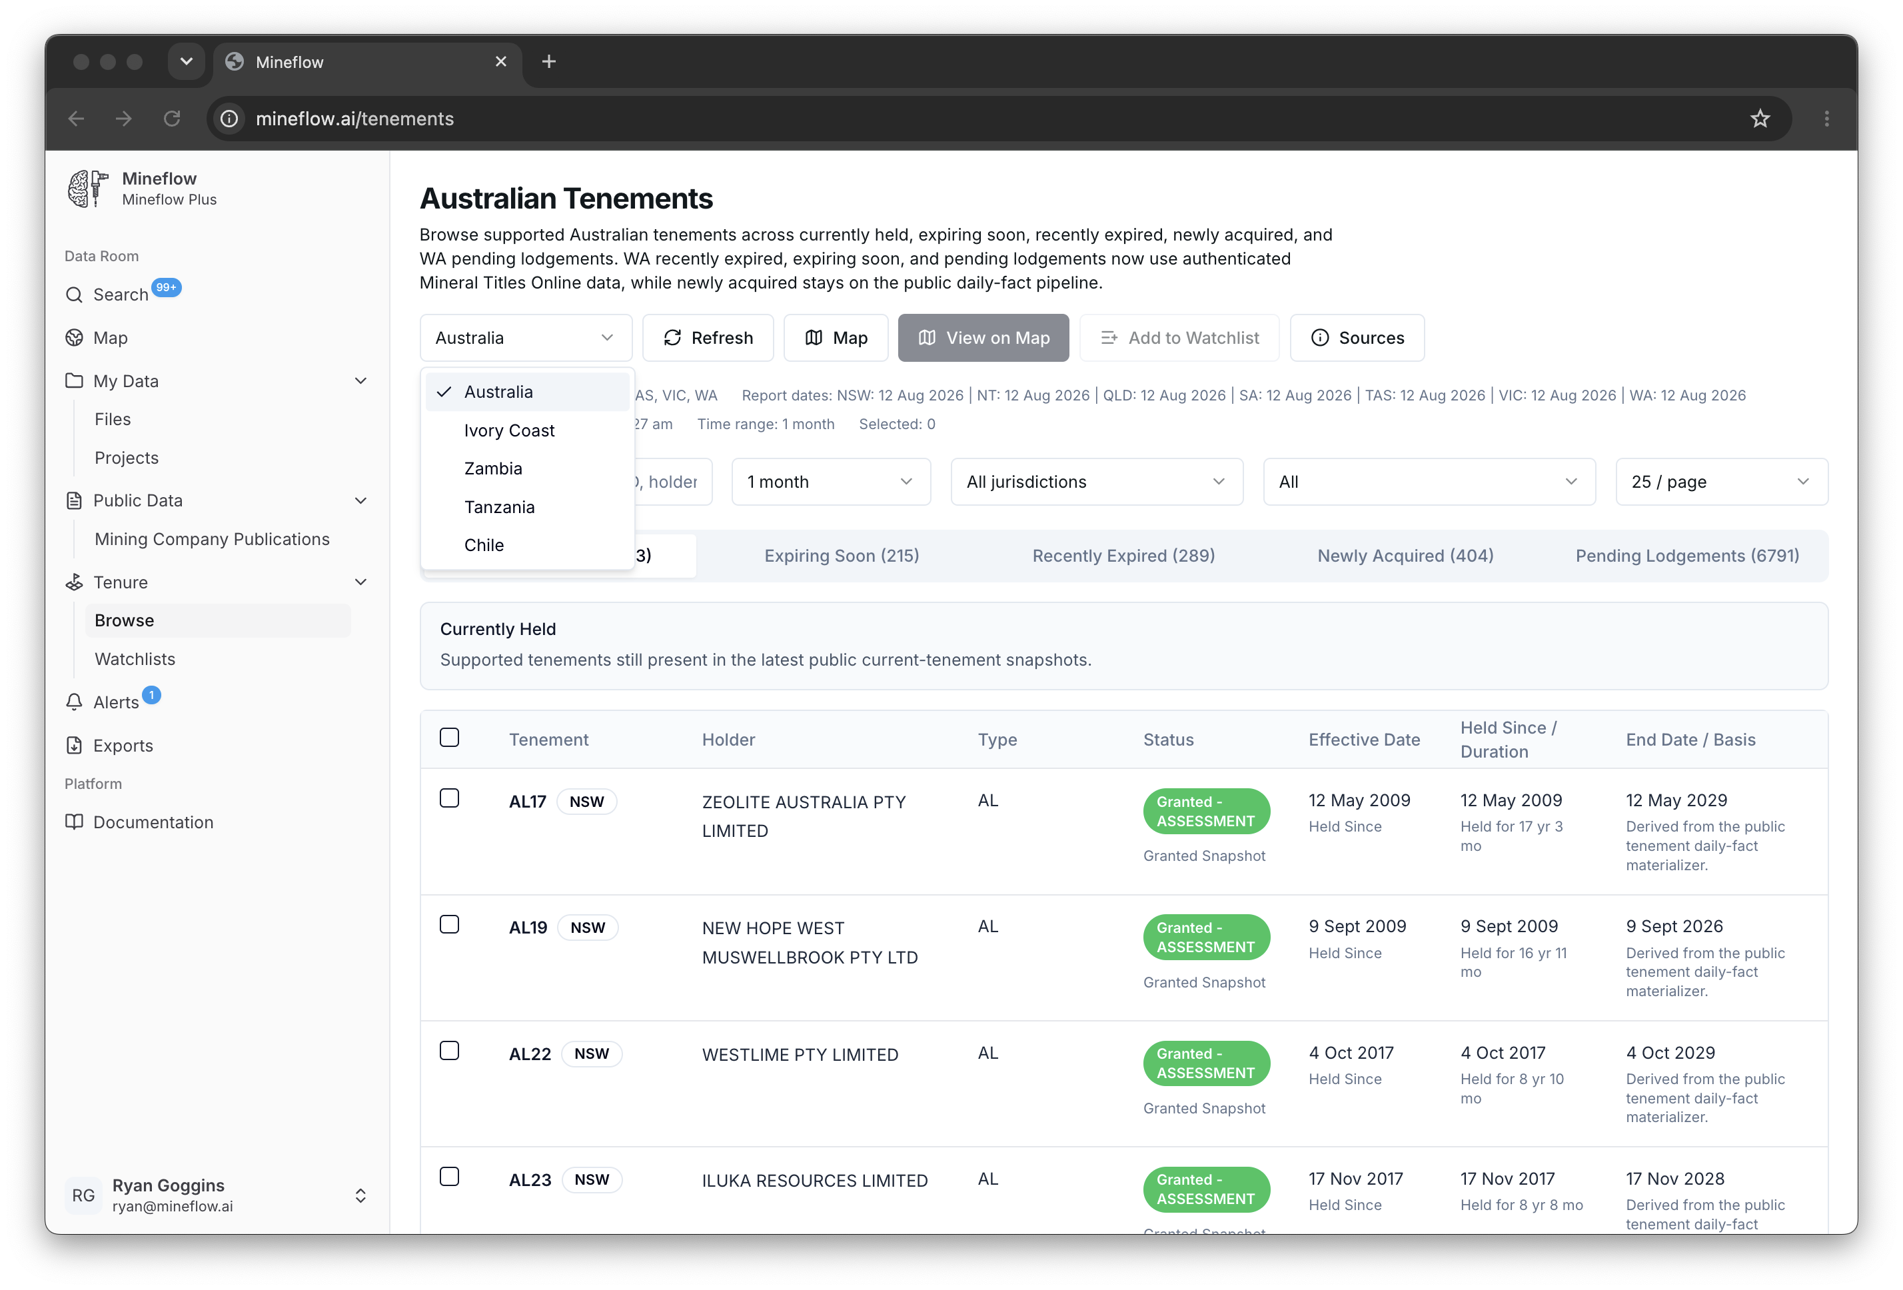This screenshot has width=1903, height=1290.
Task: Click the NSW tag beside AL22
Action: pyautogui.click(x=591, y=1053)
